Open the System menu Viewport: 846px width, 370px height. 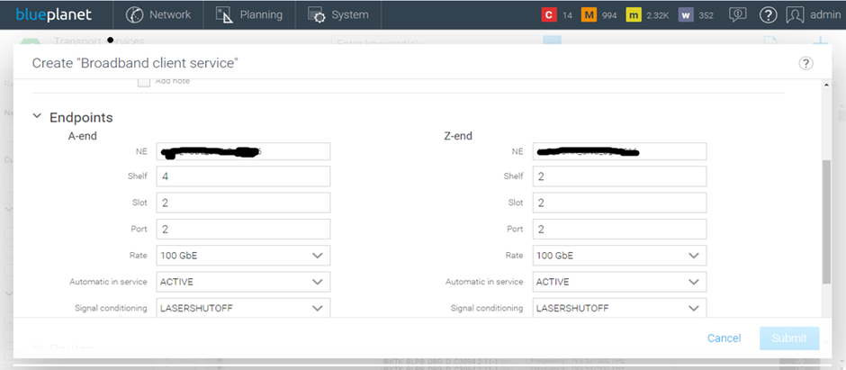click(x=338, y=14)
